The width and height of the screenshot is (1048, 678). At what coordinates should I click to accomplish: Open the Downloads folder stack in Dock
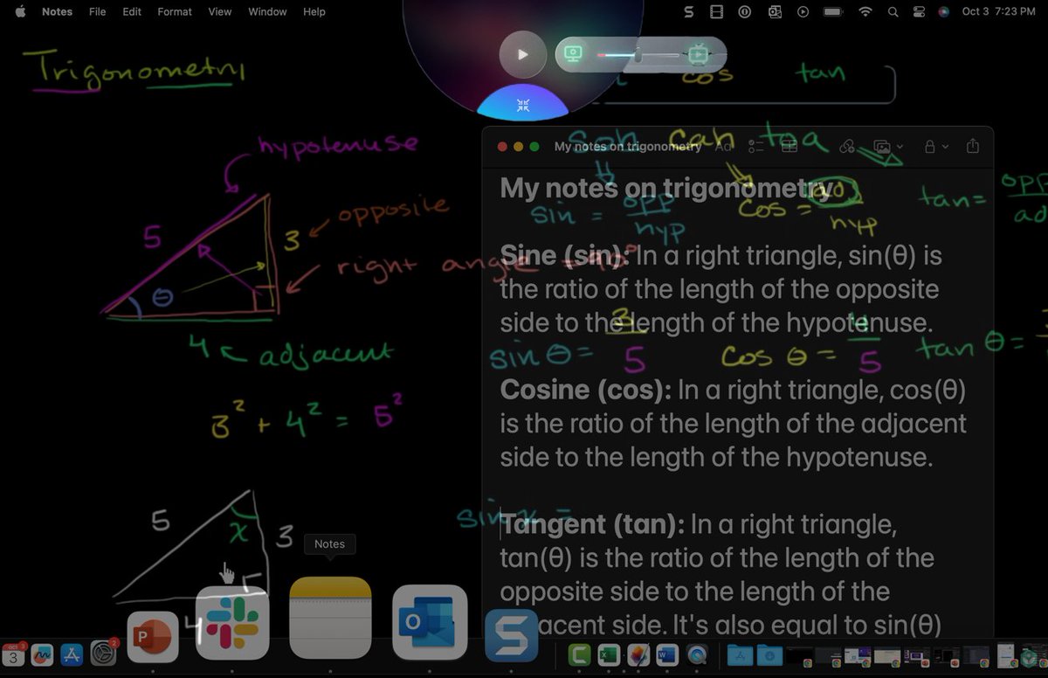pos(769,654)
